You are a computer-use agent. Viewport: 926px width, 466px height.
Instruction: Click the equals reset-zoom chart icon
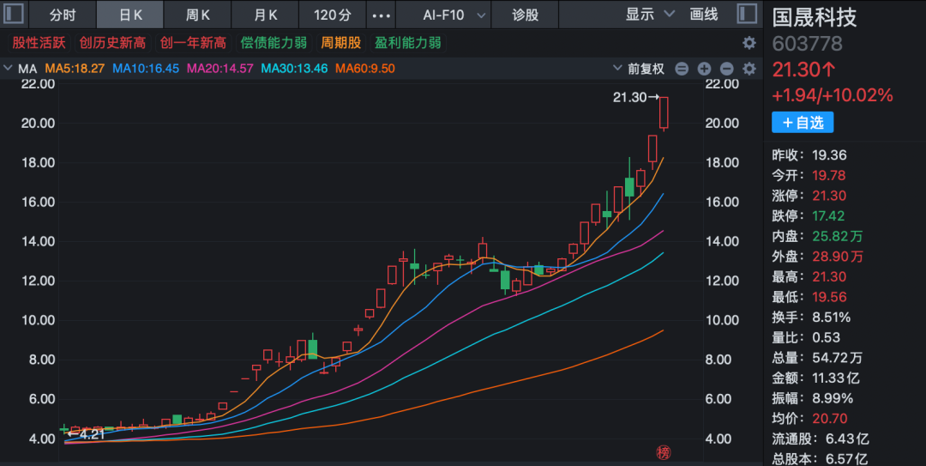click(682, 69)
